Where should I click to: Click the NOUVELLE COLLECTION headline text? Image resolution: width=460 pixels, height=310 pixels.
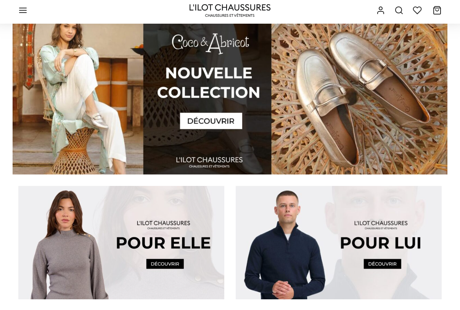pos(209,82)
